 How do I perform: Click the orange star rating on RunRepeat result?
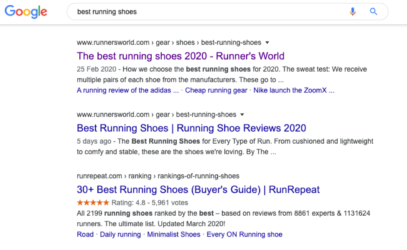[x=93, y=203]
